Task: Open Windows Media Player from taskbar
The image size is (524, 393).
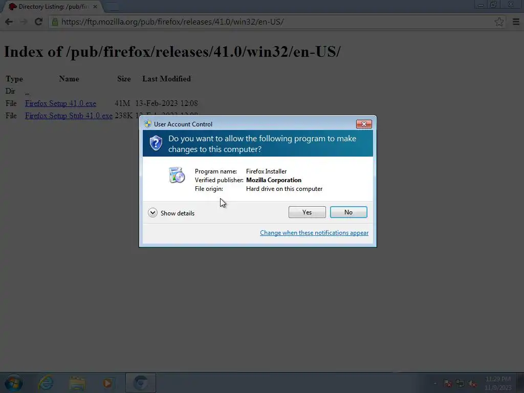Action: (107, 383)
